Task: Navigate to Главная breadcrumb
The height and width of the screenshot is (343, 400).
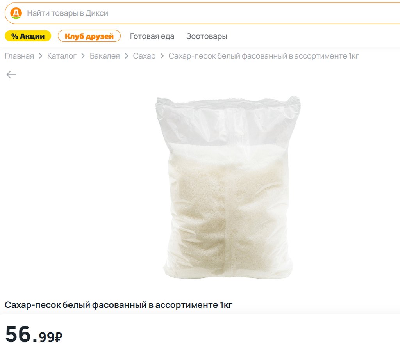Action: [20, 56]
